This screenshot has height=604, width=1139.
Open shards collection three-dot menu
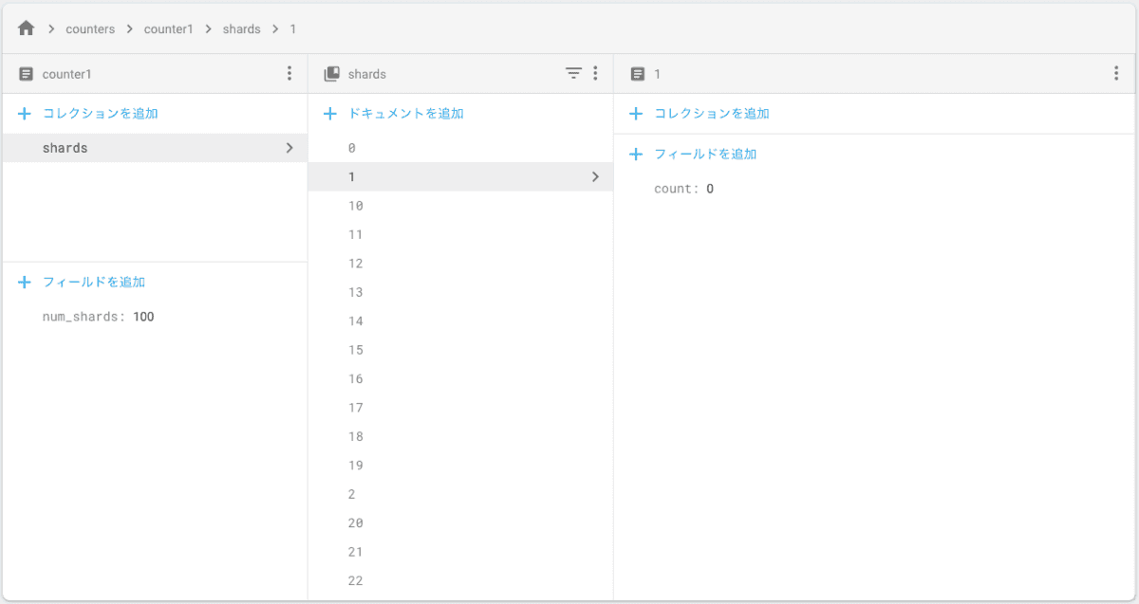pos(595,73)
